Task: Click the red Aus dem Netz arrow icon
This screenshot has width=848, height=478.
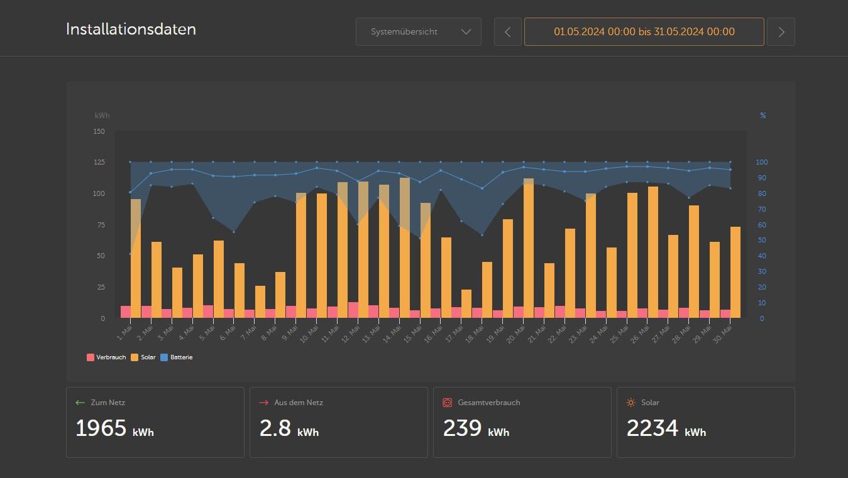Action: (264, 403)
